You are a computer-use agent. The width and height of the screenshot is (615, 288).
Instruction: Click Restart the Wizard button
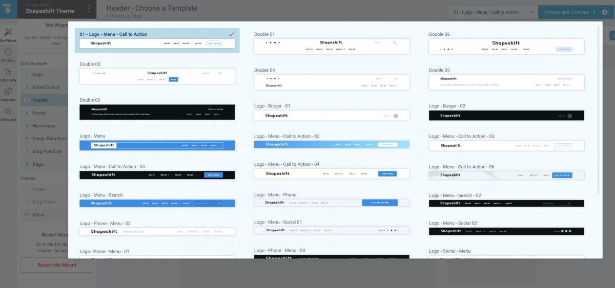[x=56, y=265]
